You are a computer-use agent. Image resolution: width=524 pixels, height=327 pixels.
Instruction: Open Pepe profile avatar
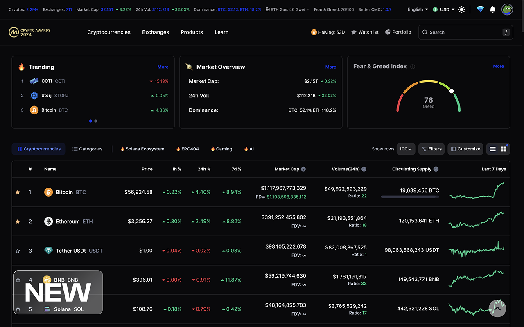(507, 9)
